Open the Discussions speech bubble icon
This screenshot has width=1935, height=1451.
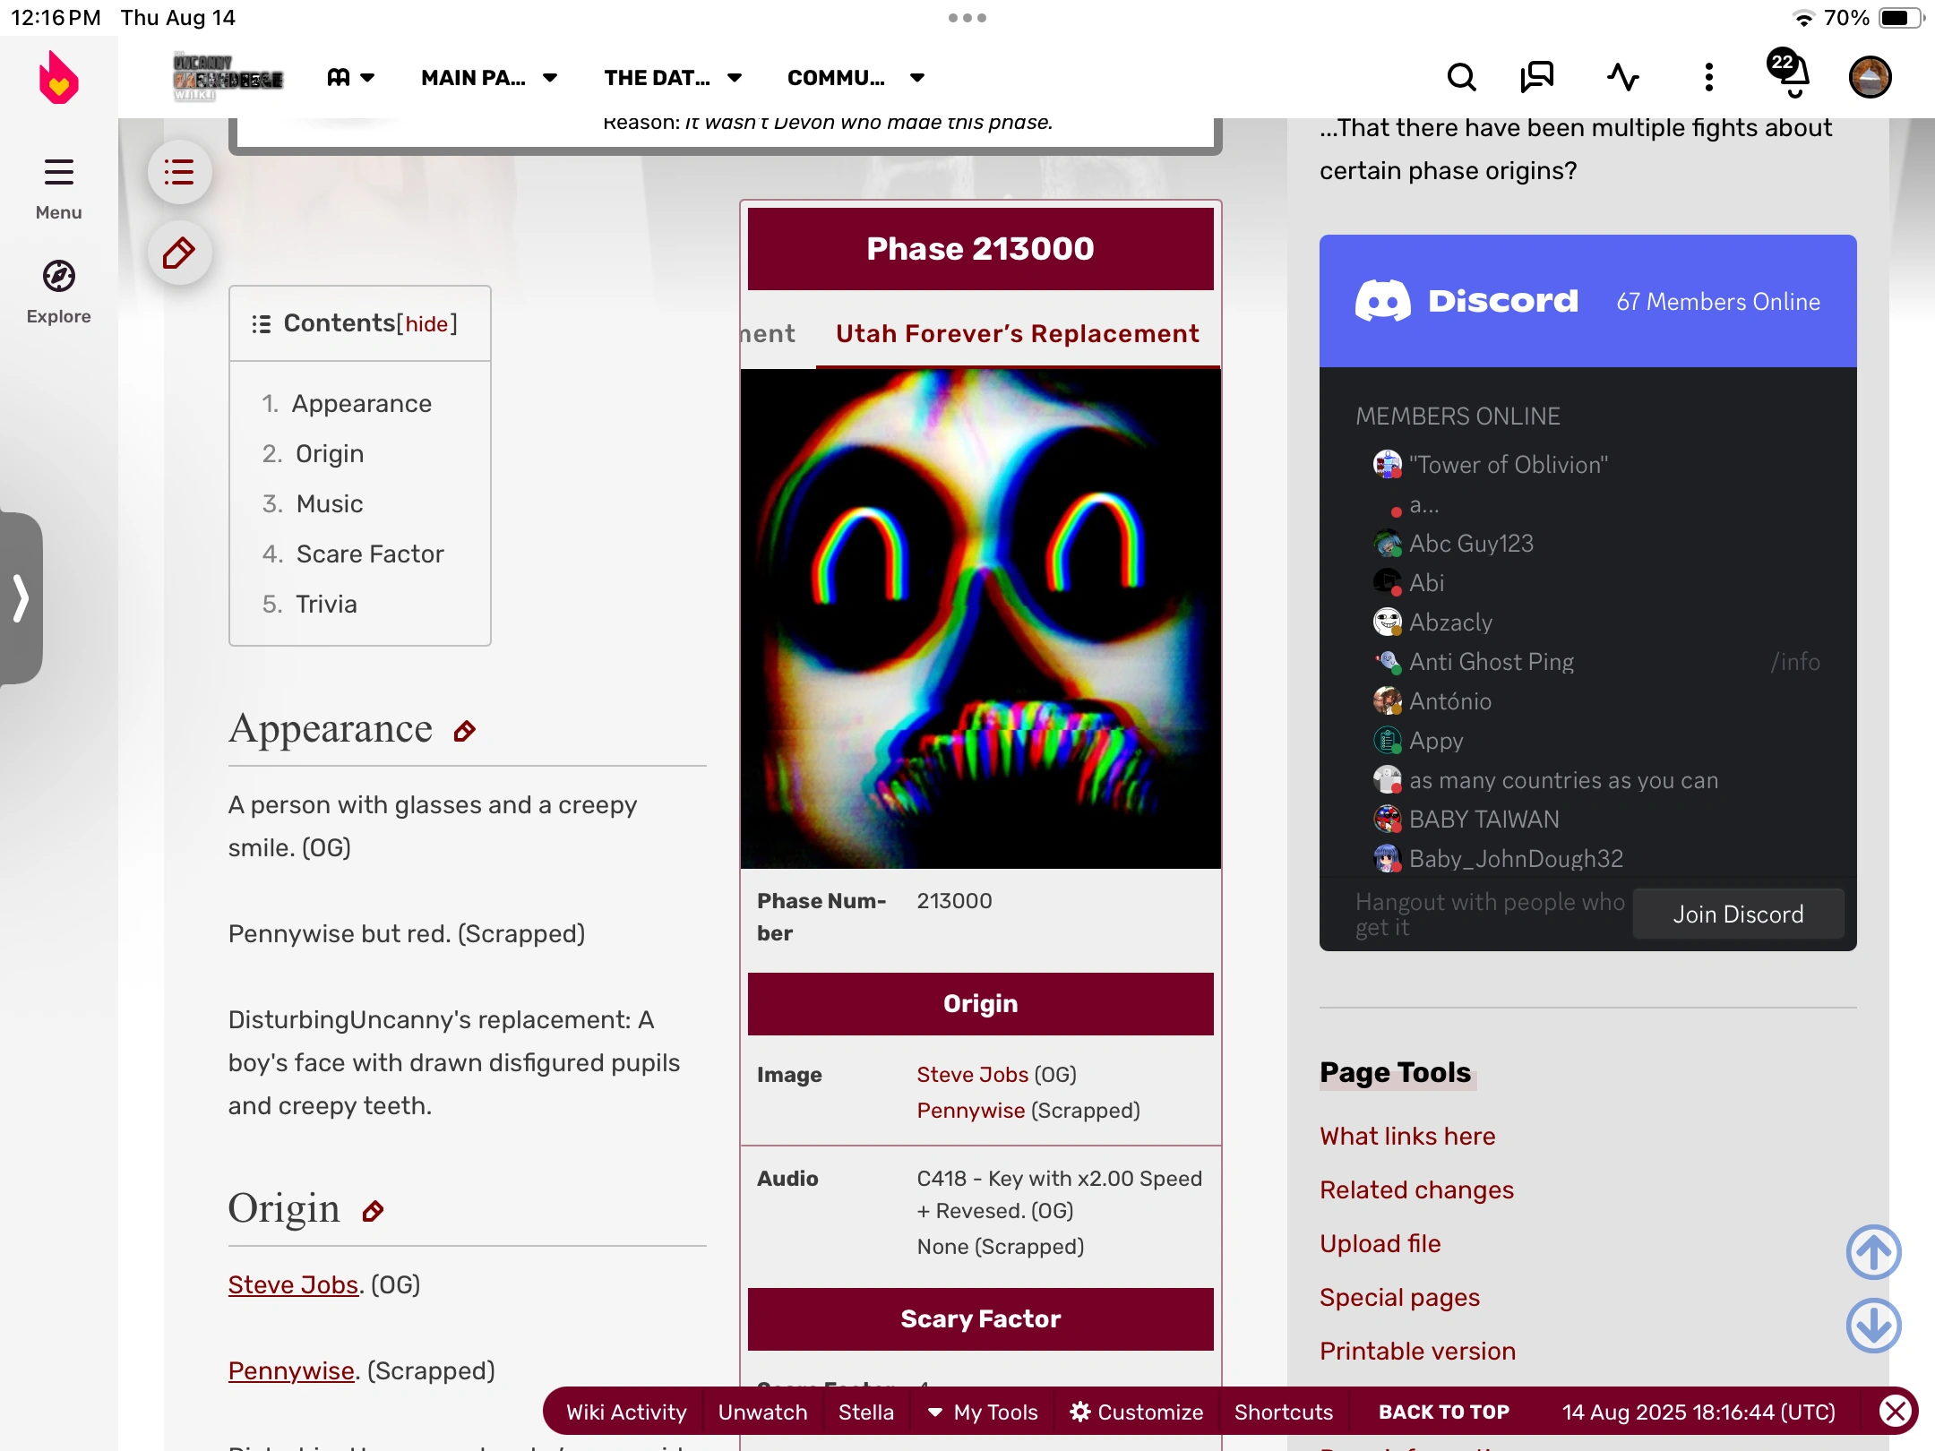1537,77
